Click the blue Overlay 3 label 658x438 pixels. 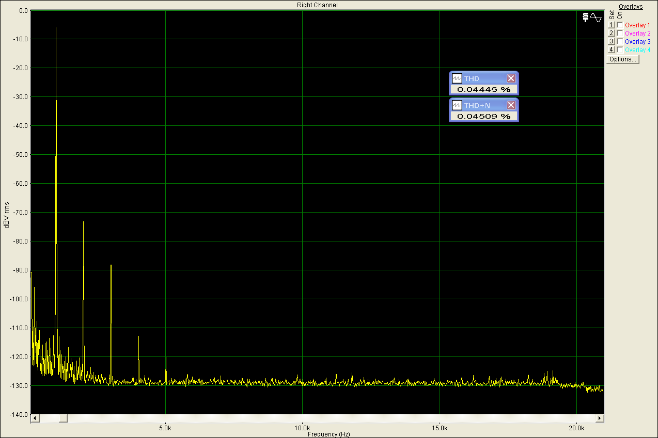pyautogui.click(x=637, y=42)
